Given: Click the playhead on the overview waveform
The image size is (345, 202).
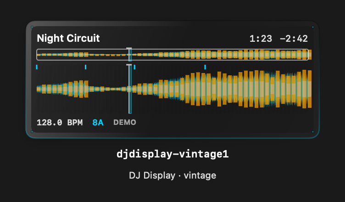Looking at the screenshot, I should click(x=129, y=55).
